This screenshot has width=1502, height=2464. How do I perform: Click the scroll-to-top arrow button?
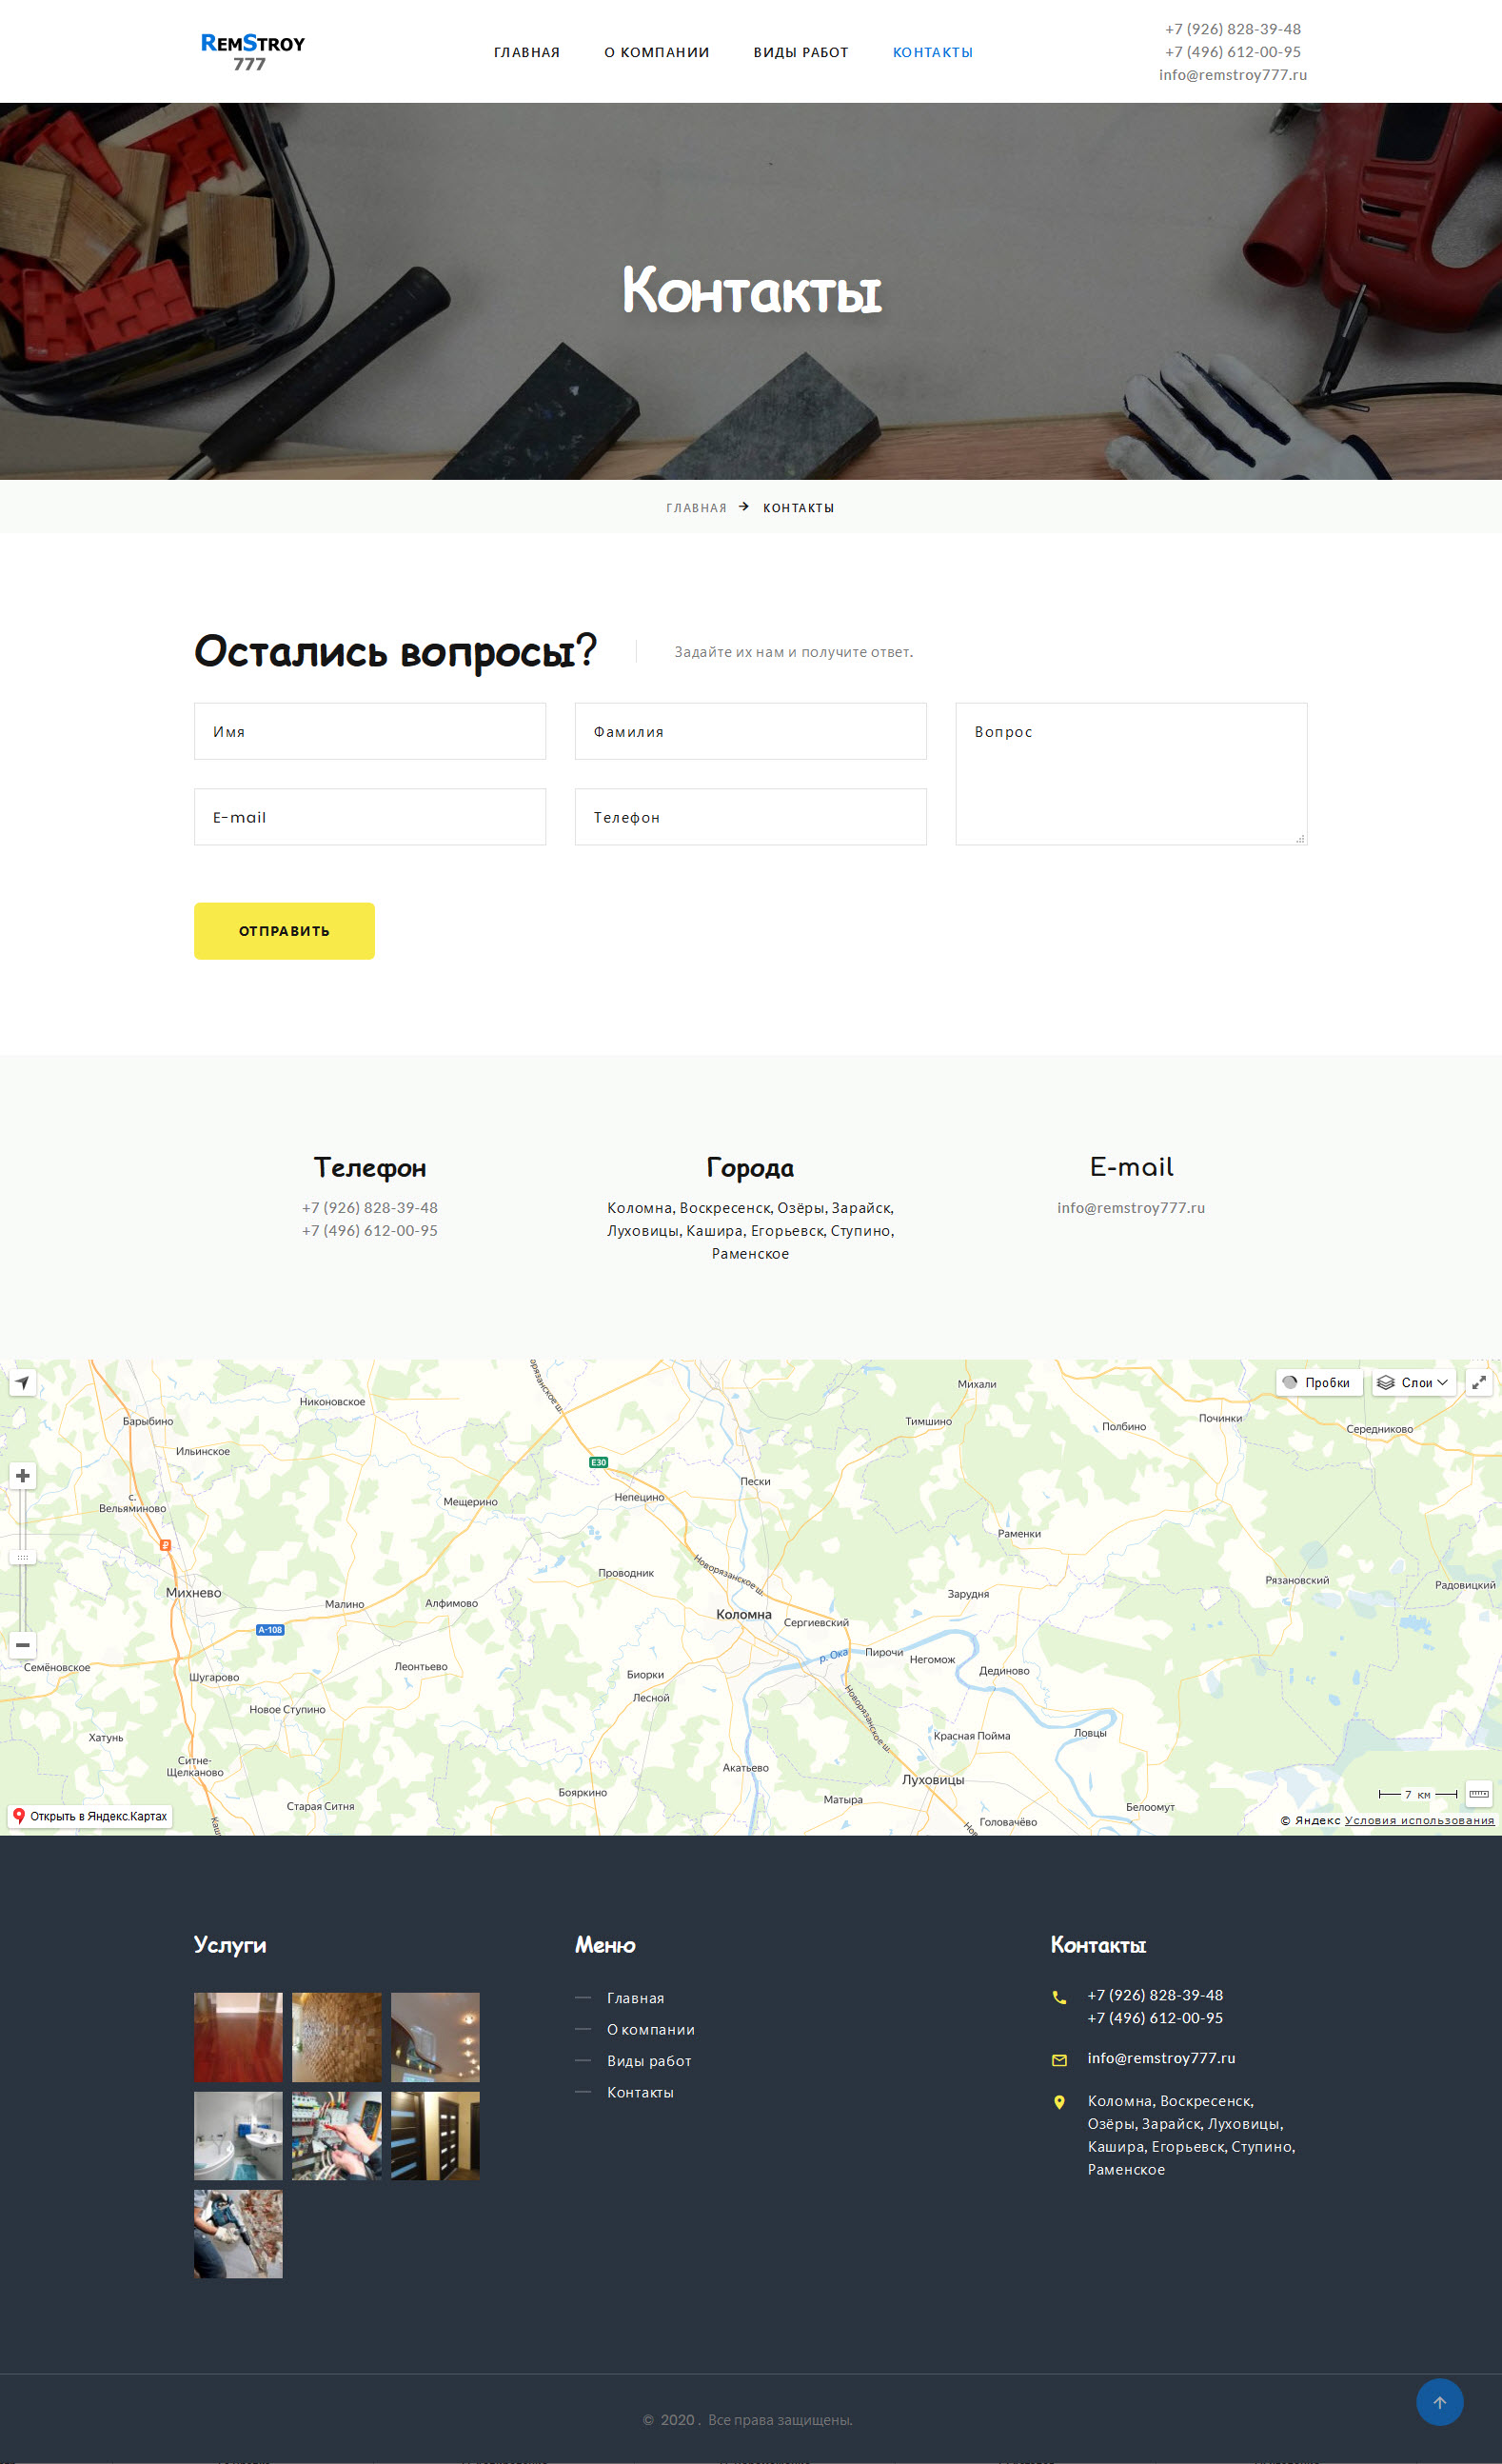(1439, 2402)
